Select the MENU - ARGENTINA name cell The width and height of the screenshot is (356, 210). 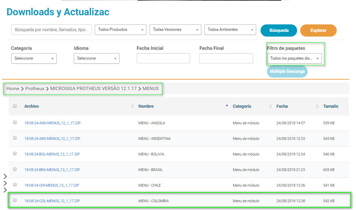154,139
